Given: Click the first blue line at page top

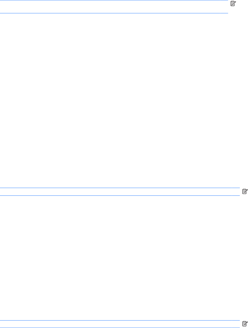Looking at the screenshot, I should coord(114,0).
